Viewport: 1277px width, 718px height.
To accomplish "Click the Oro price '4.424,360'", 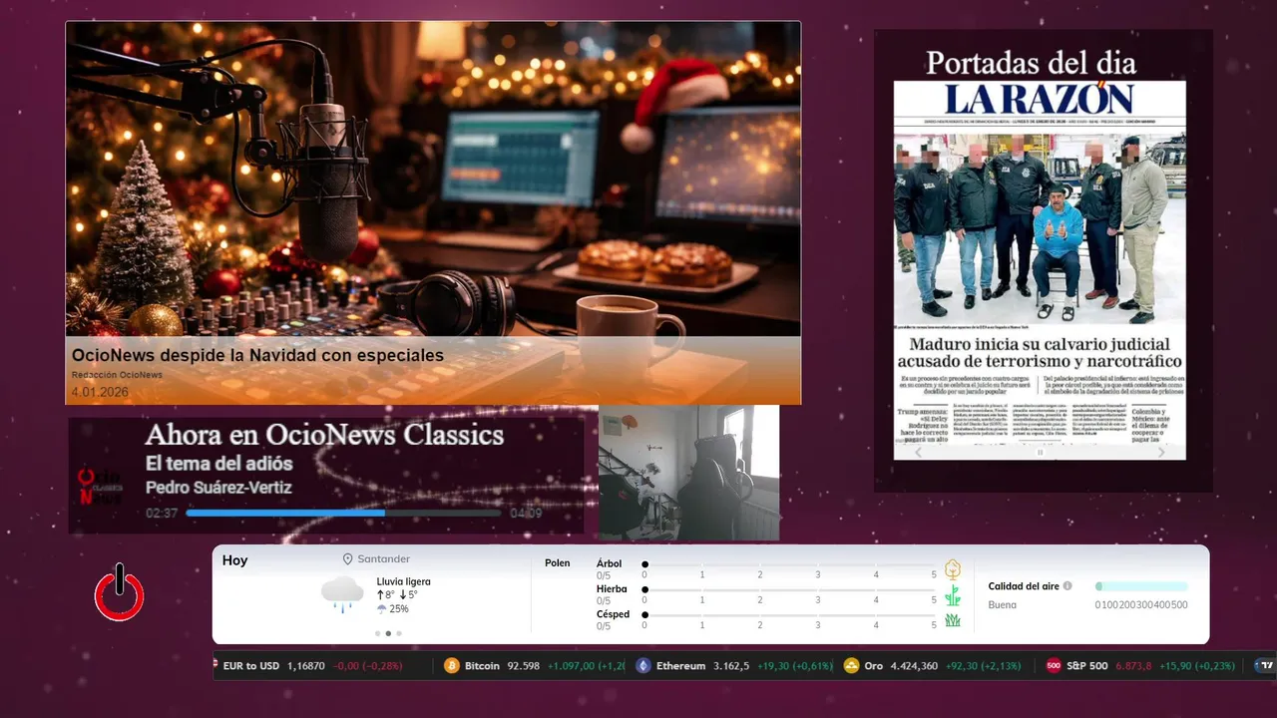I will (914, 665).
